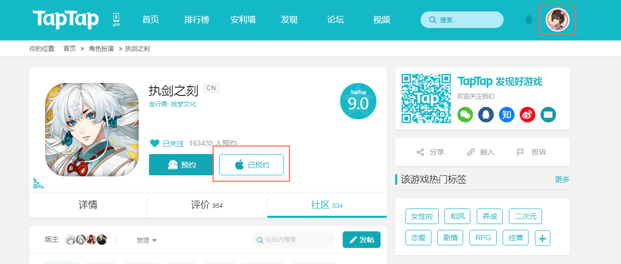The width and height of the screenshot is (621, 264).
Task: Click breadcrumb link 角色扮演
Action: coord(101,49)
